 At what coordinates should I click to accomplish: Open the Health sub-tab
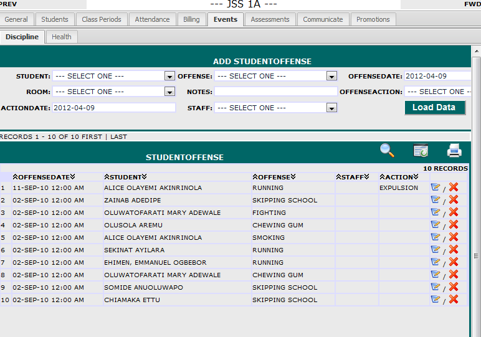tap(62, 37)
